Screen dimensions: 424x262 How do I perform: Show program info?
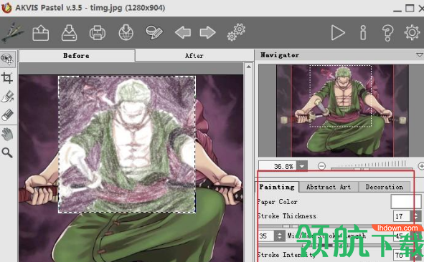tap(363, 33)
